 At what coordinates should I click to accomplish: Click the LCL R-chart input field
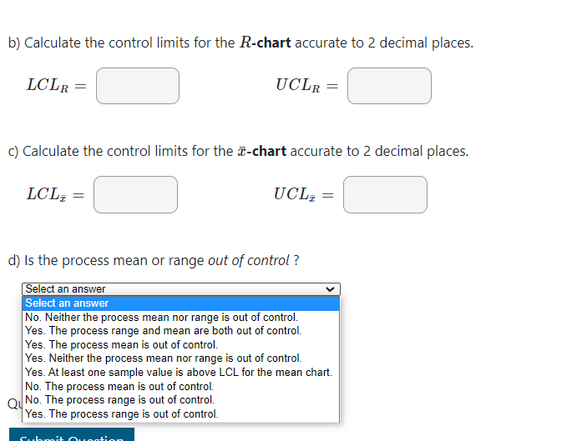point(138,86)
